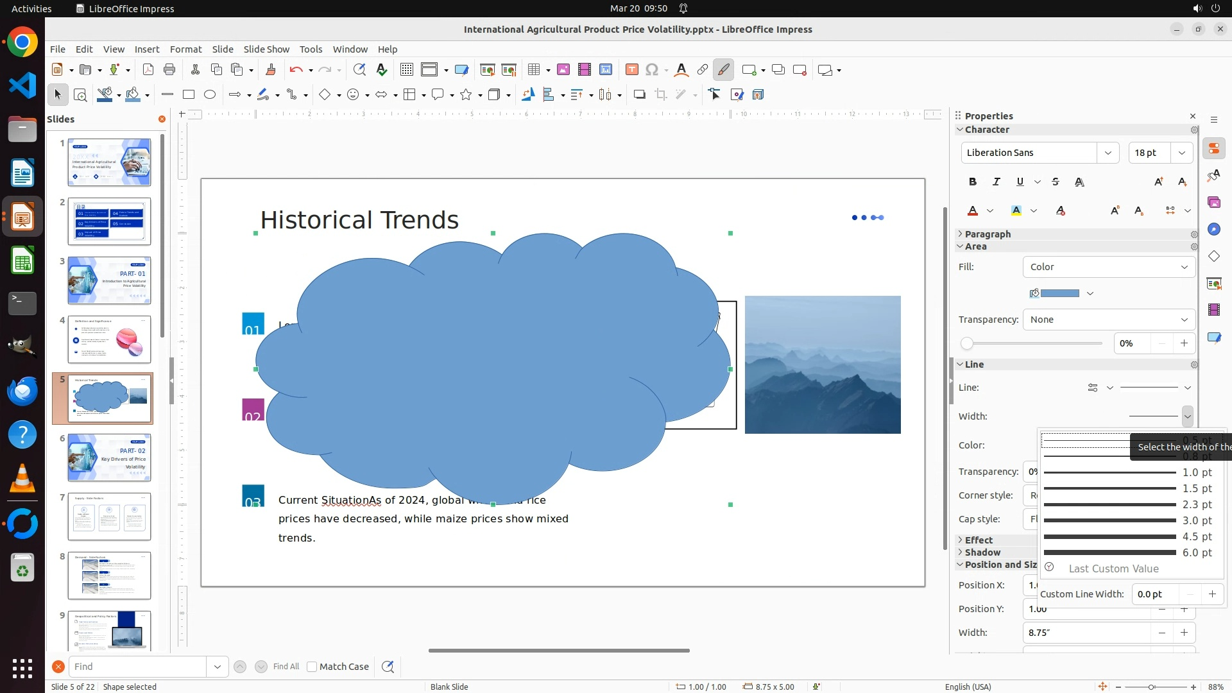Expand the Paragraph section
The width and height of the screenshot is (1232, 693).
987,234
